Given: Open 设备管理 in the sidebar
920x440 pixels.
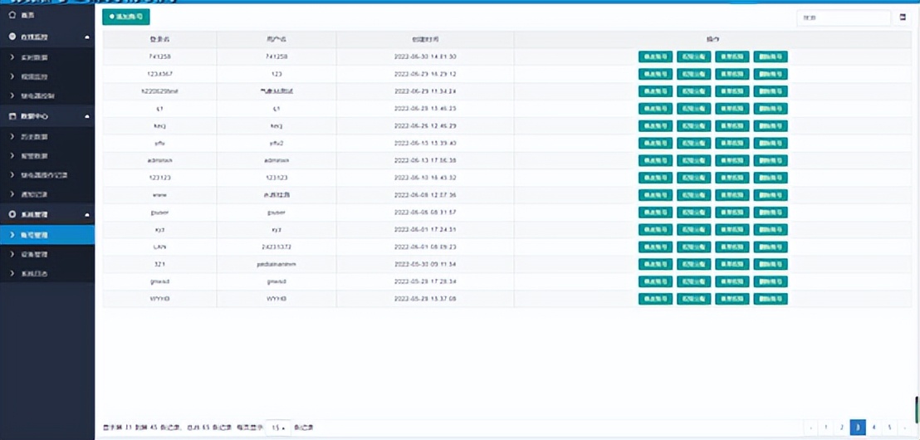Looking at the screenshot, I should point(35,254).
